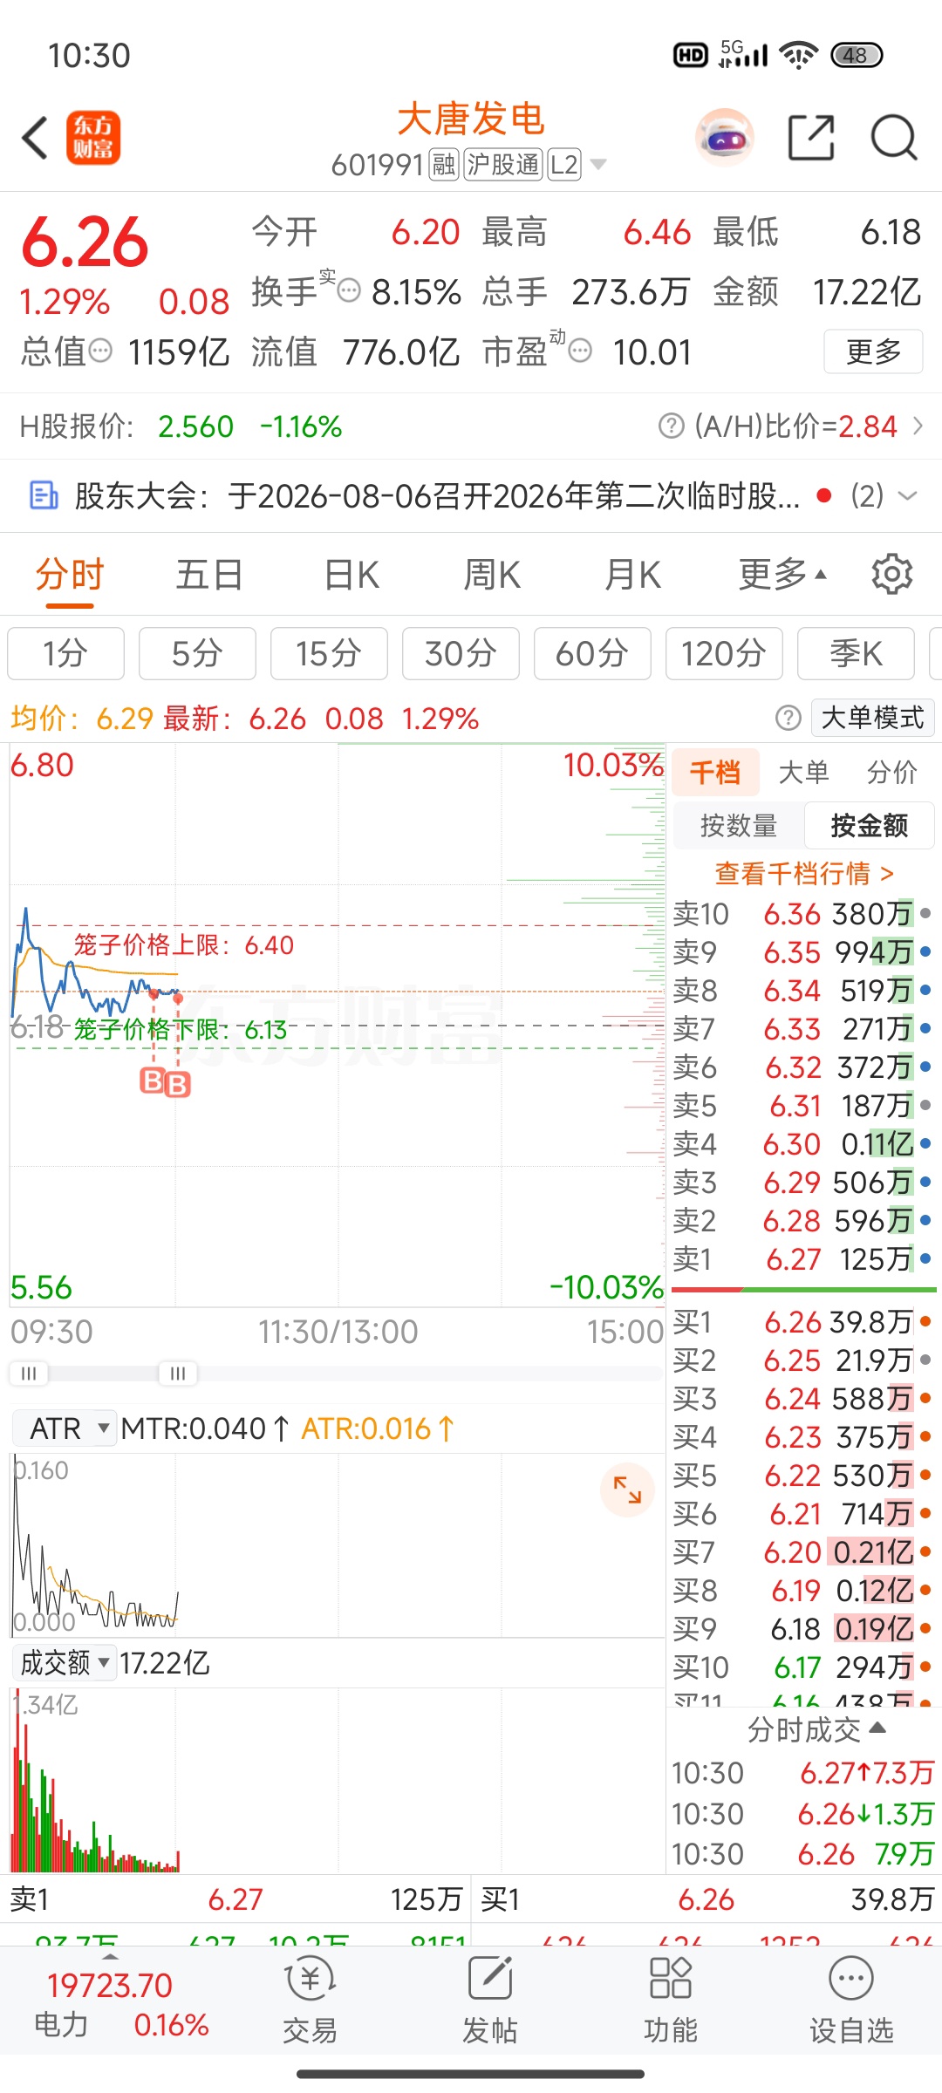942x2093 pixels.
Task: Open the 电力 sector index 19723.70
Action: tap(120, 2004)
